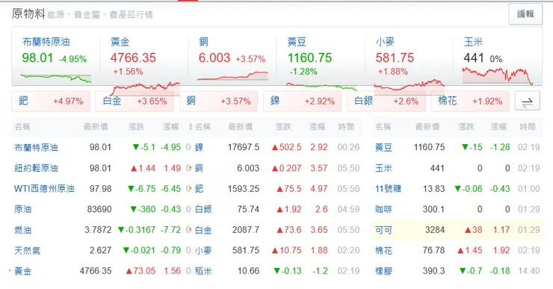Click the 2087.7 platinum price value

tap(246, 230)
